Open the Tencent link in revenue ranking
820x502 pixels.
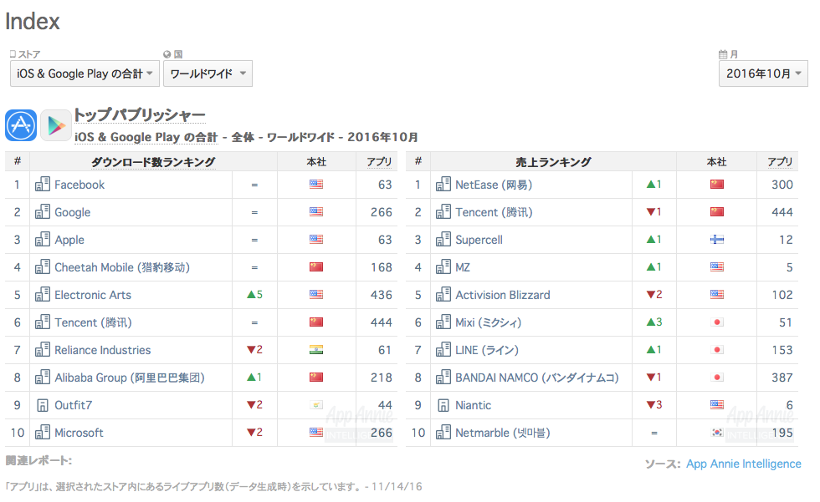[x=494, y=212]
